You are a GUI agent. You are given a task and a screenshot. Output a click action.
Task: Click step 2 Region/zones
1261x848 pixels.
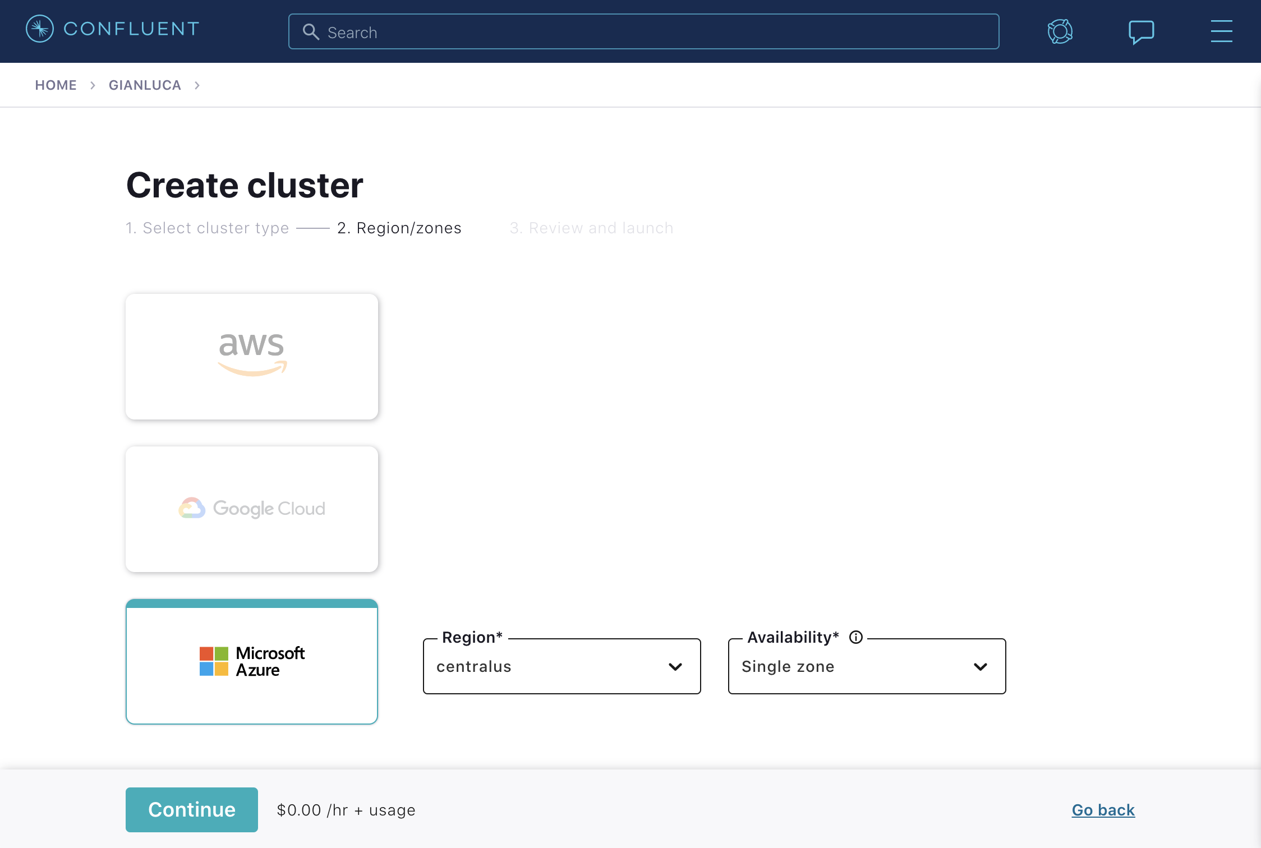click(399, 228)
